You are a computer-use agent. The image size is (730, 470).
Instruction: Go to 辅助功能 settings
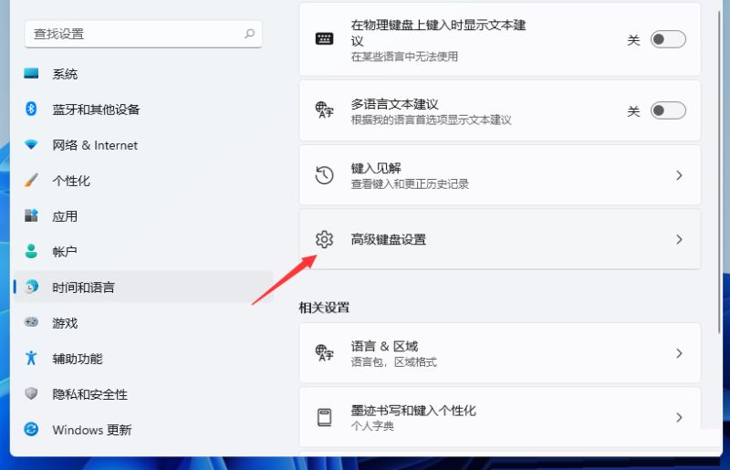[x=143, y=359]
